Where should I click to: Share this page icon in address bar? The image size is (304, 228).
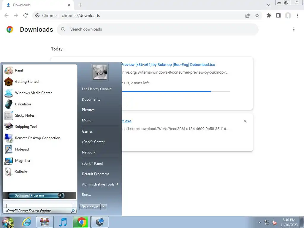[x=248, y=15]
